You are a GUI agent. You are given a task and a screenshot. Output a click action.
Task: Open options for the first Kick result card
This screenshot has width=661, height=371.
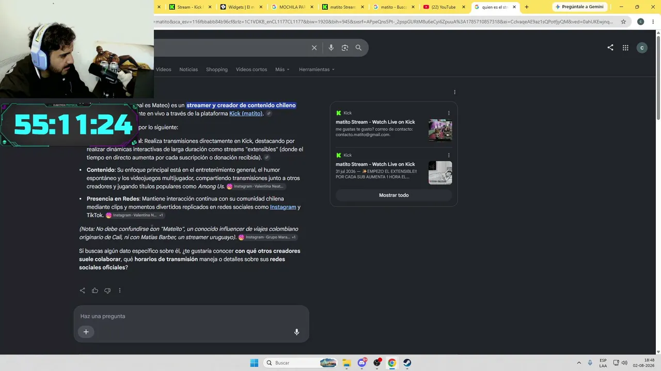(x=449, y=113)
